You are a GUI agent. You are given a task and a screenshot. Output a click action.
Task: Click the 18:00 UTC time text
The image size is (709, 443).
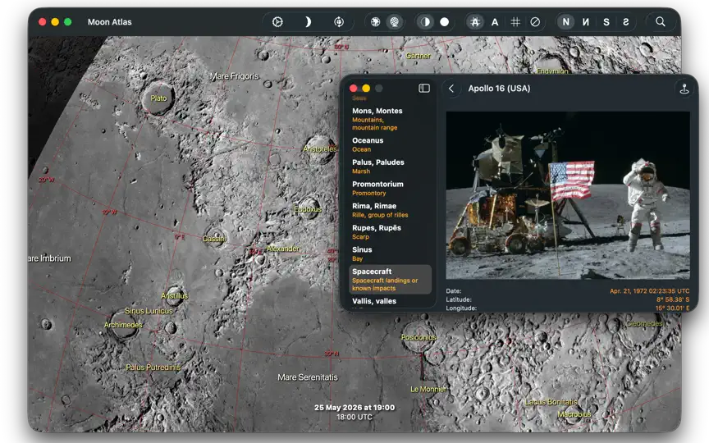[x=354, y=417]
